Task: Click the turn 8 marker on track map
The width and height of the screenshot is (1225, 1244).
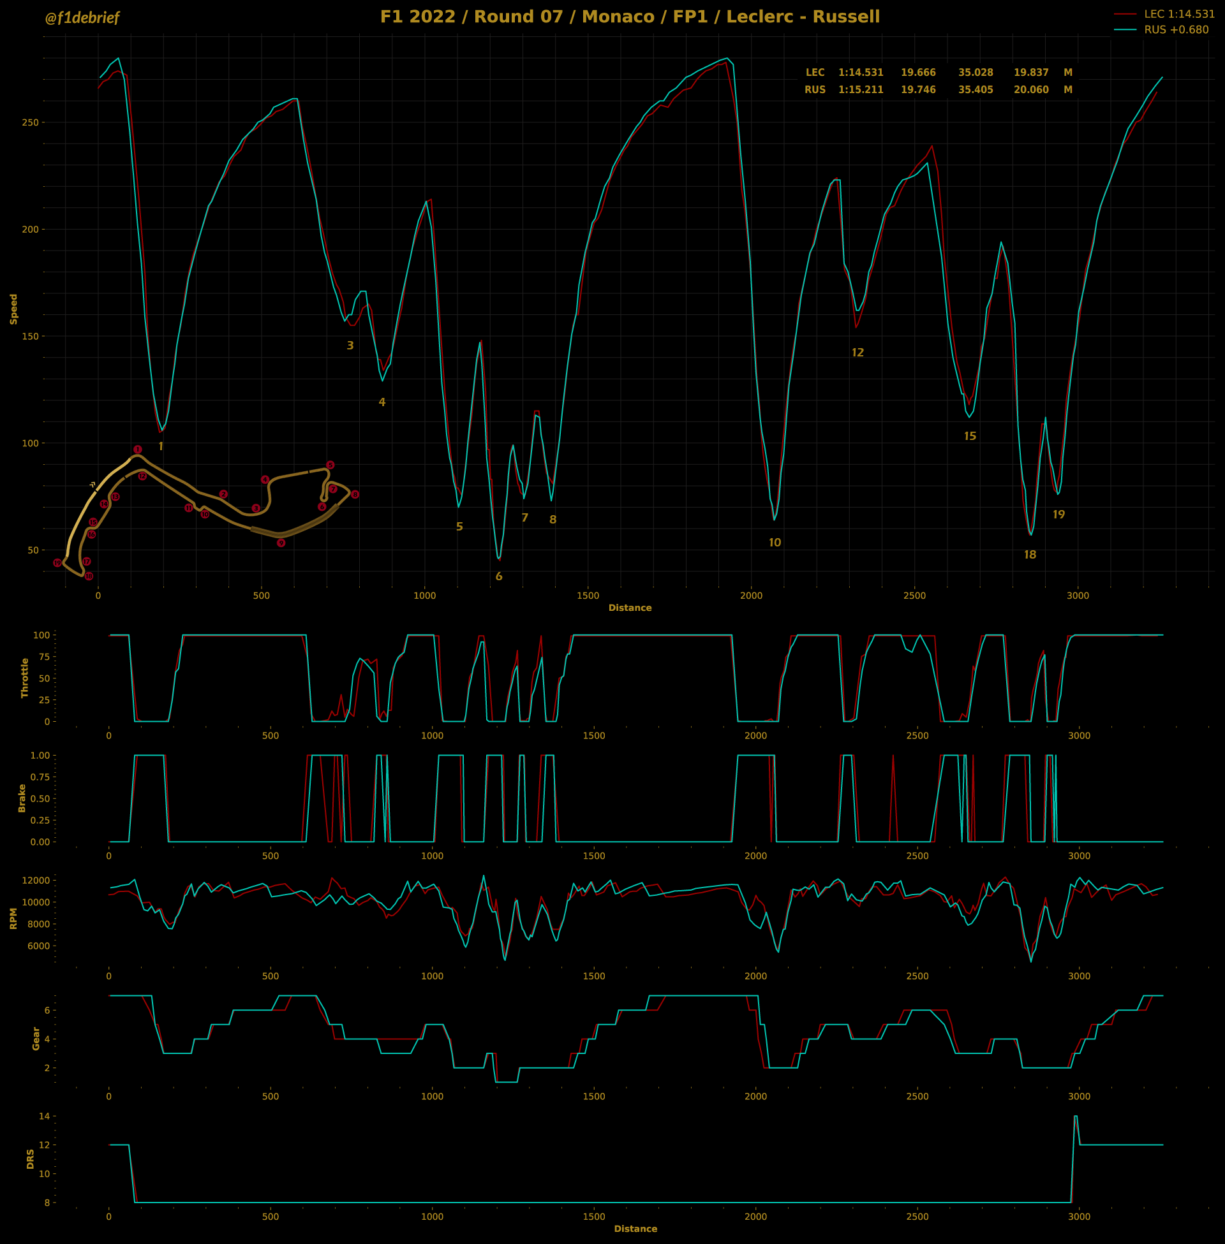Action: pos(355,494)
